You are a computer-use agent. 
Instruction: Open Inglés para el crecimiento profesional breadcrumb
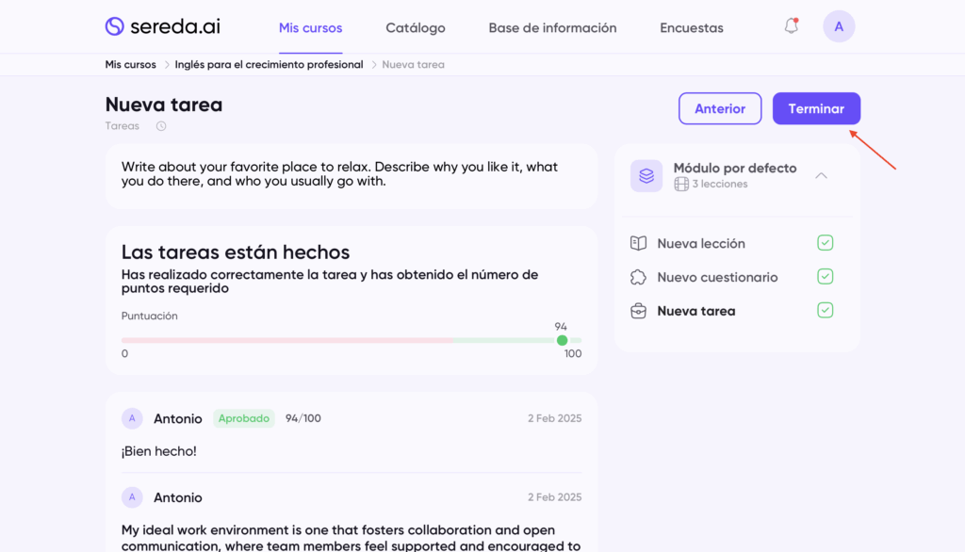269,65
